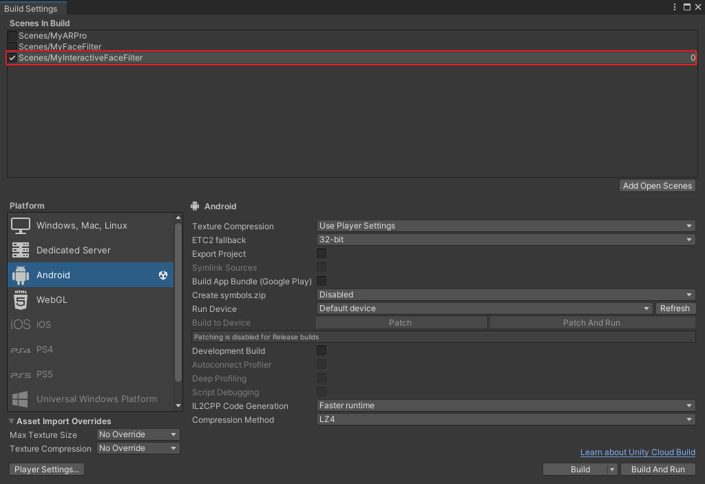Image resolution: width=705 pixels, height=484 pixels.
Task: Enable the Development Build checkbox
Action: 322,351
